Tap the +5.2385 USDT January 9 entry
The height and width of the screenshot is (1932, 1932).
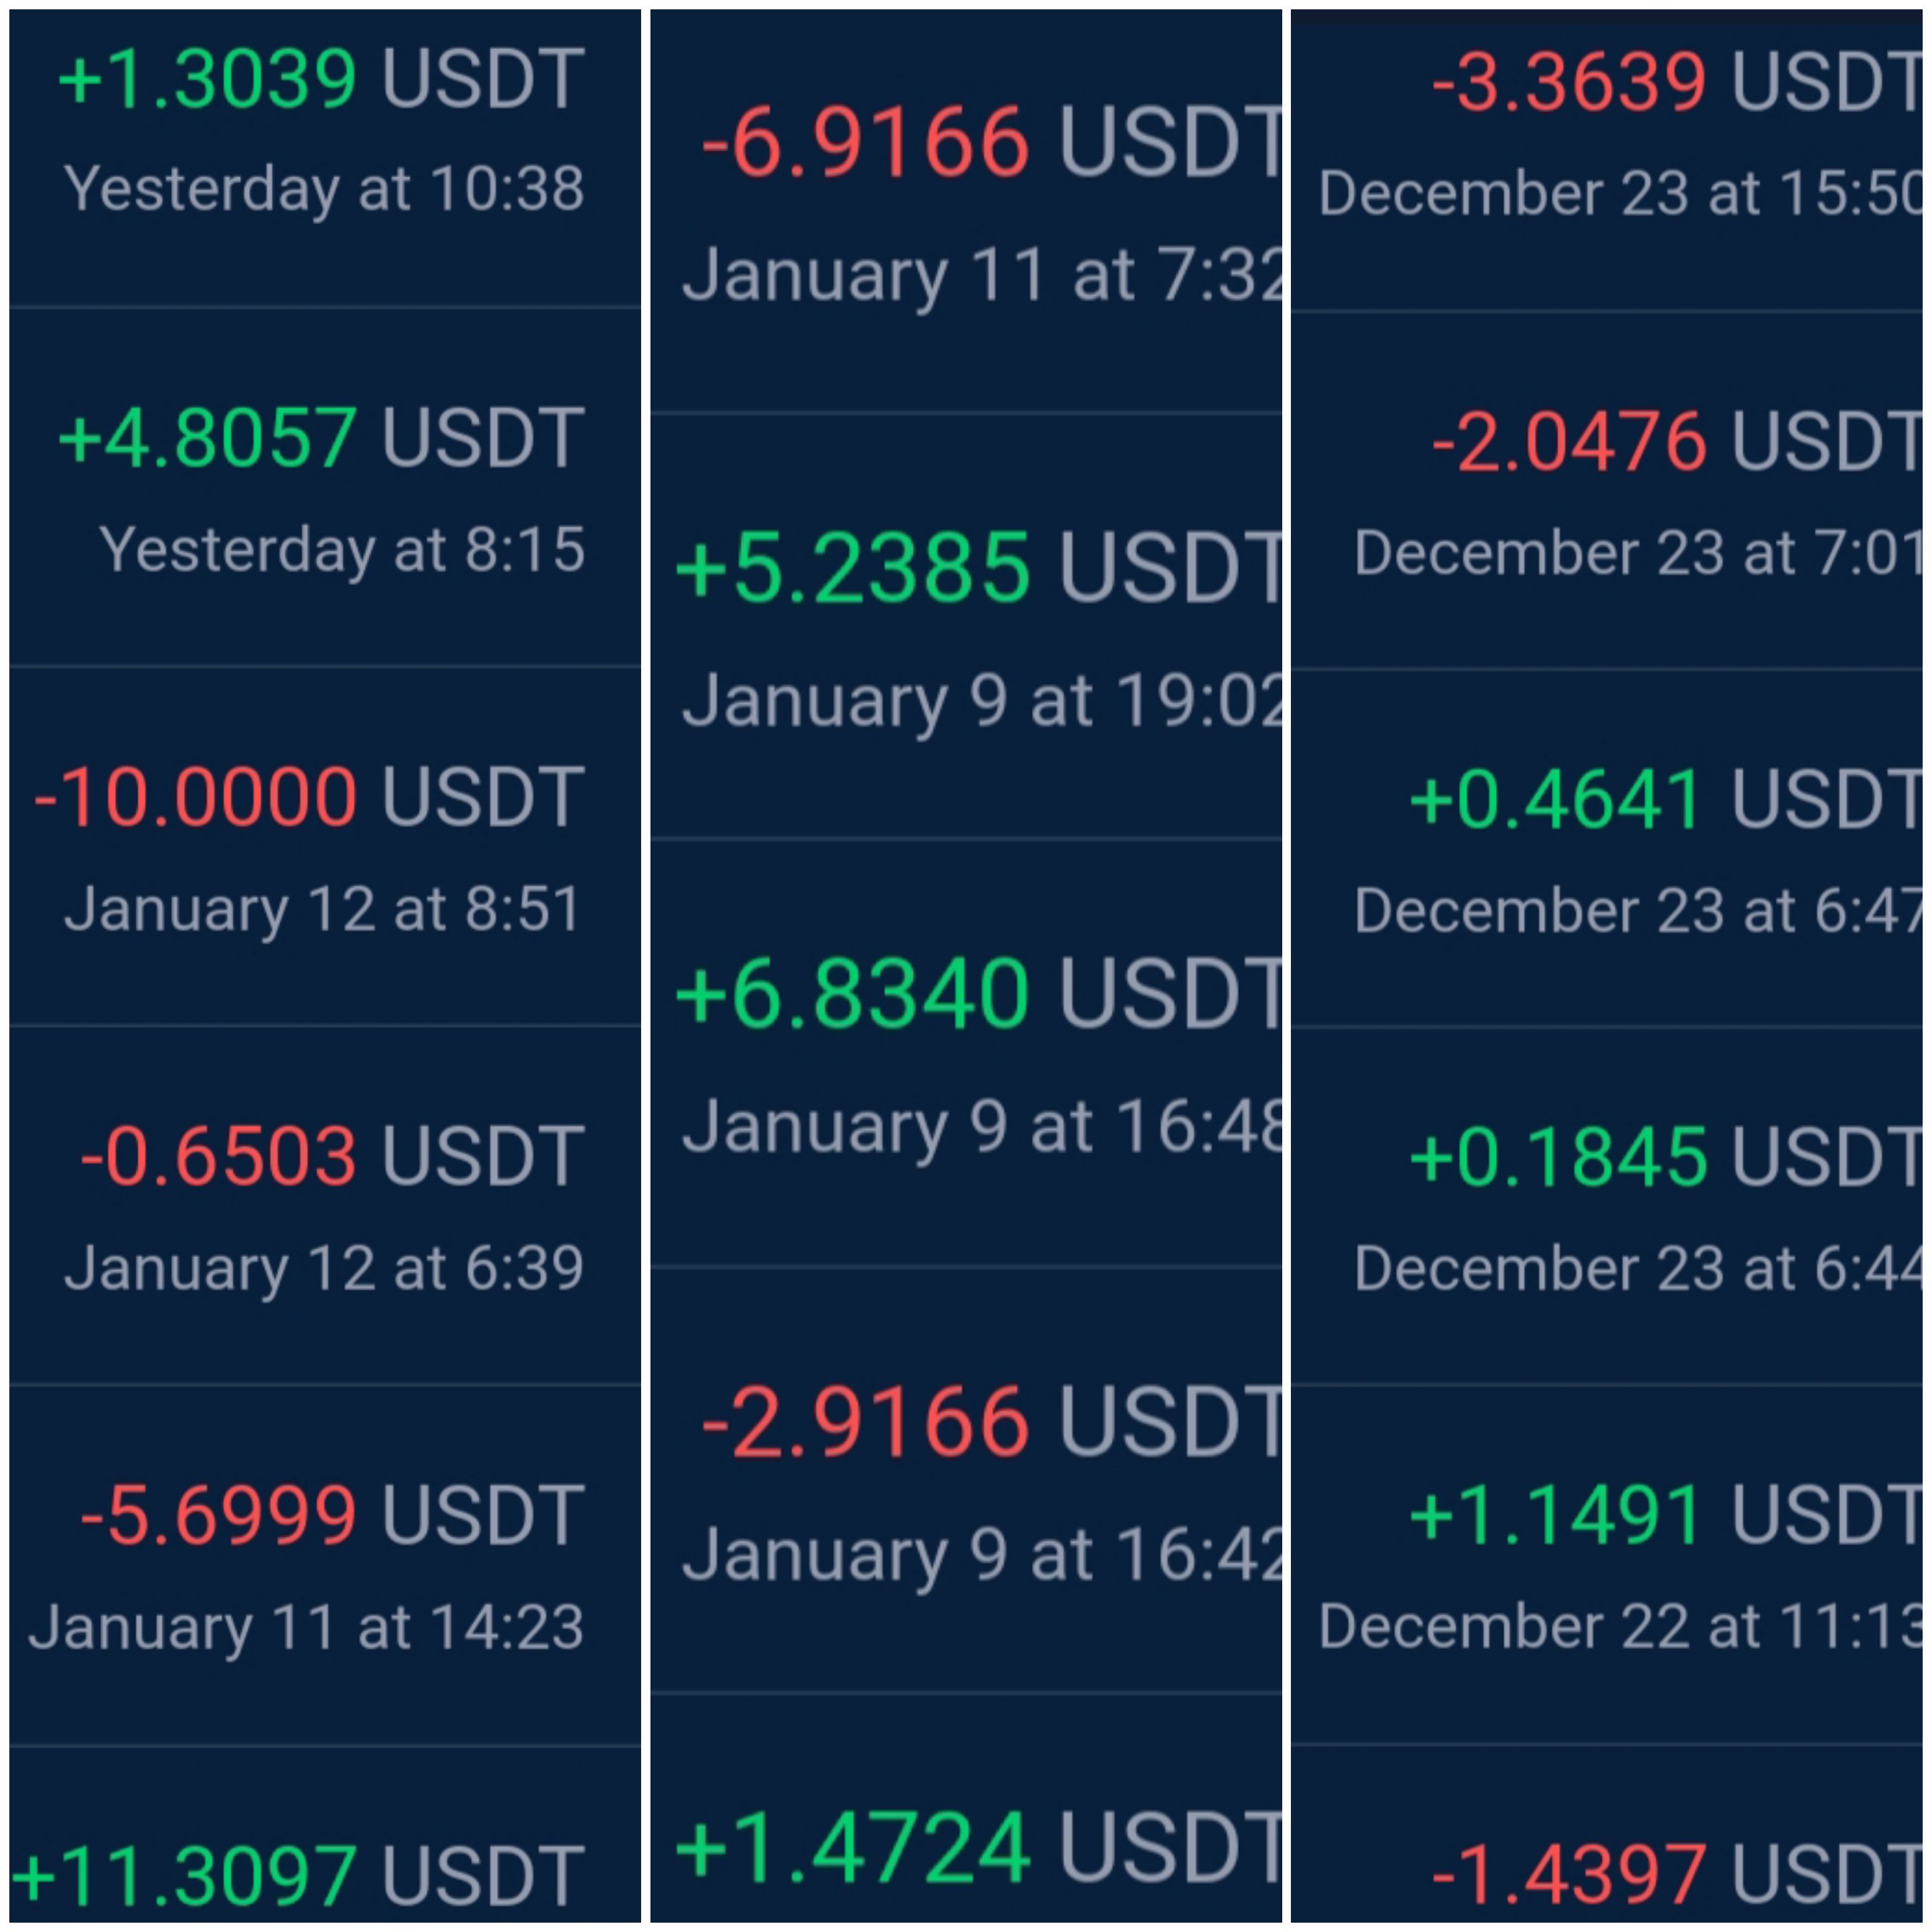(x=966, y=625)
